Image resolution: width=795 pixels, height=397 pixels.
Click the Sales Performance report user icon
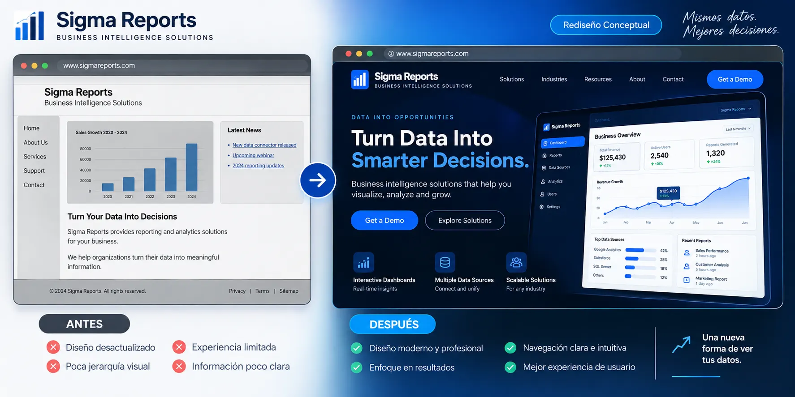[x=687, y=253]
